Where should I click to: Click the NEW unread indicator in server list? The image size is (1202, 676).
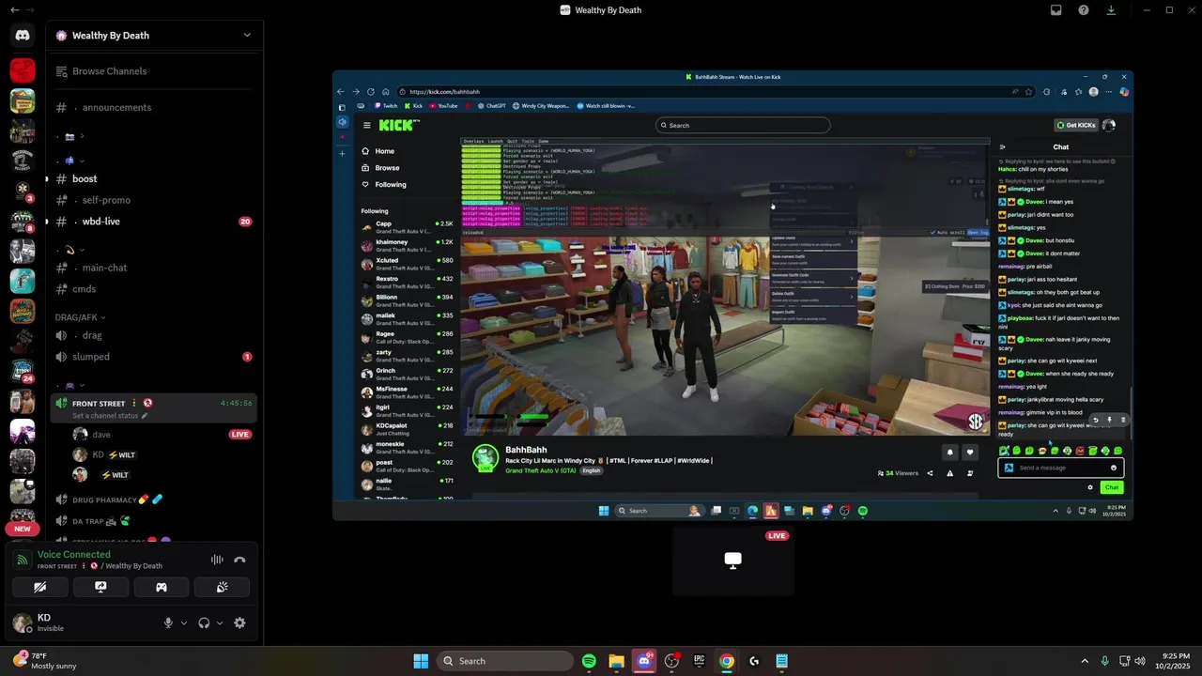click(23, 529)
